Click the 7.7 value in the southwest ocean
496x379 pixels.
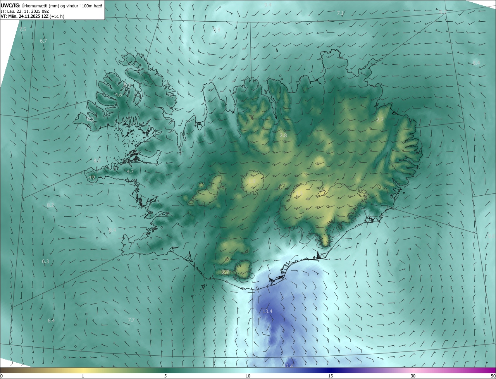[131, 320]
